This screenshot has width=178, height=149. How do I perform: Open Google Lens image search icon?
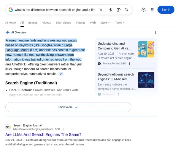pyautogui.click(x=119, y=10)
